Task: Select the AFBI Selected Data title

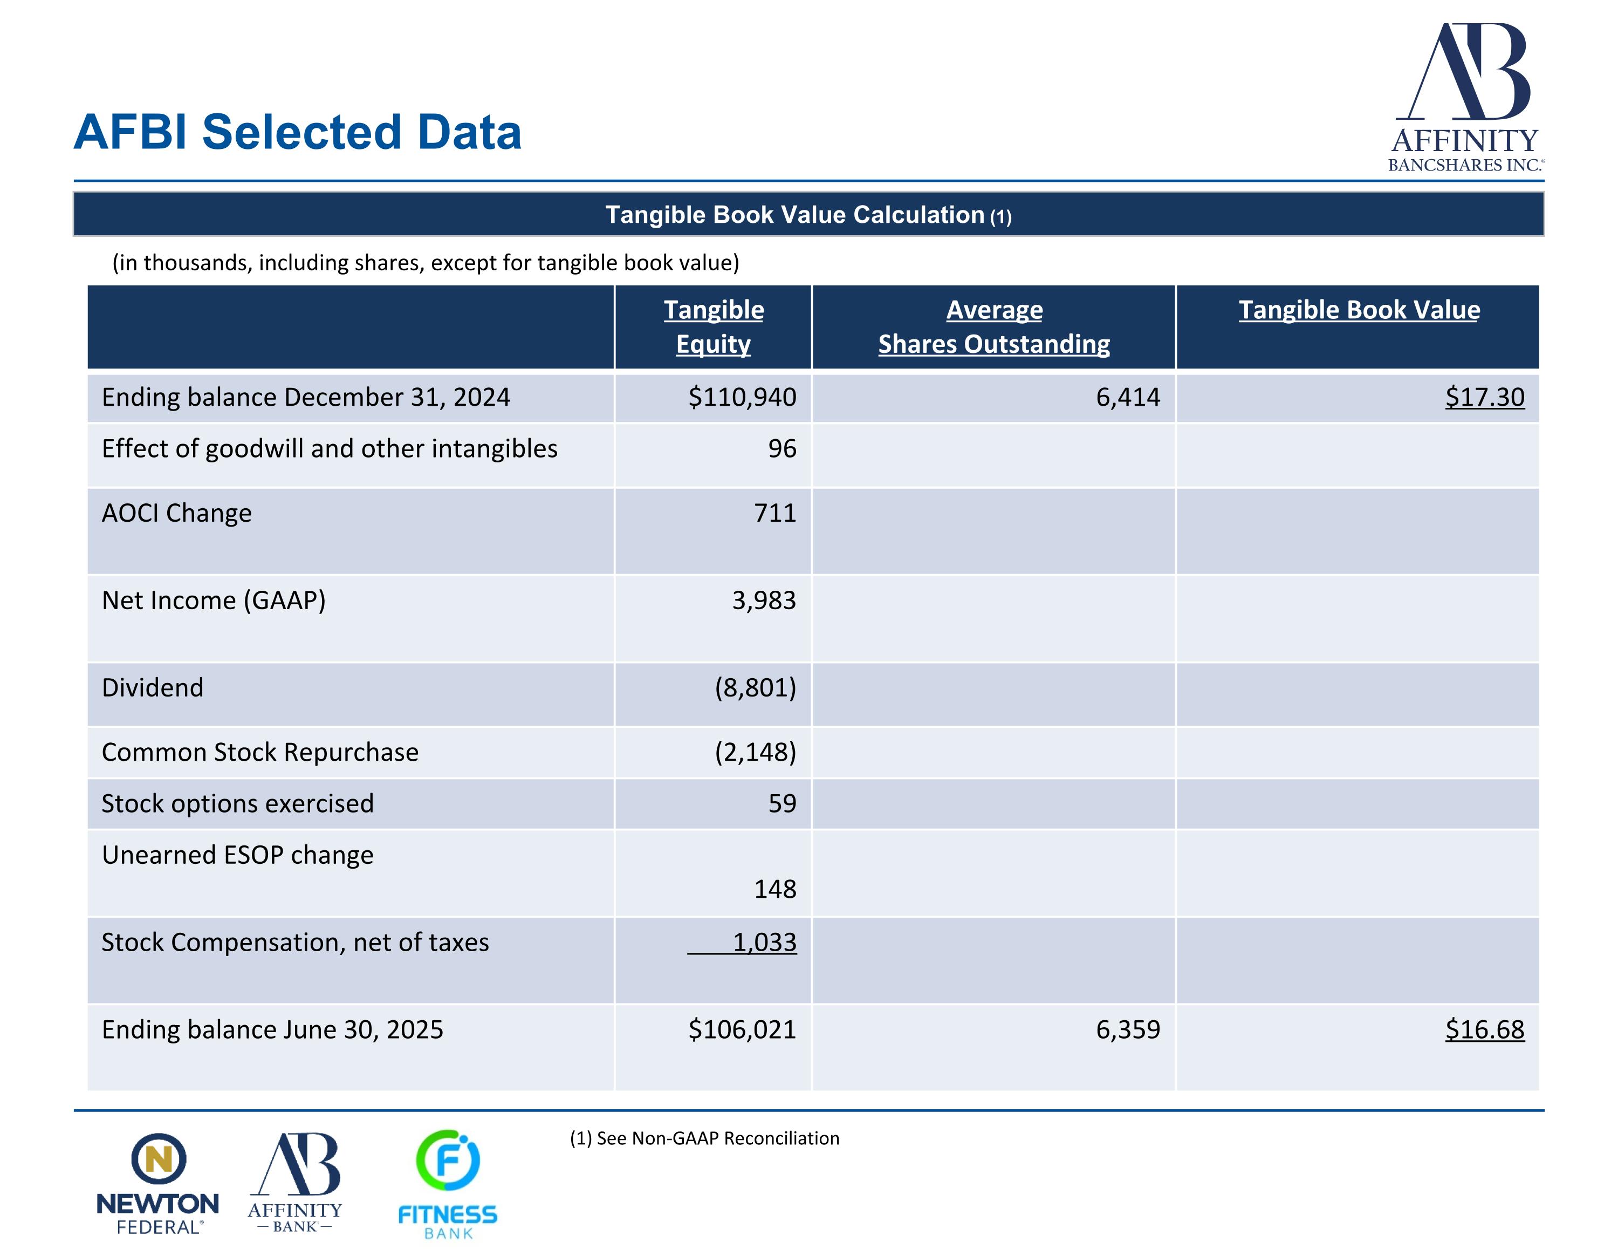Action: (298, 132)
